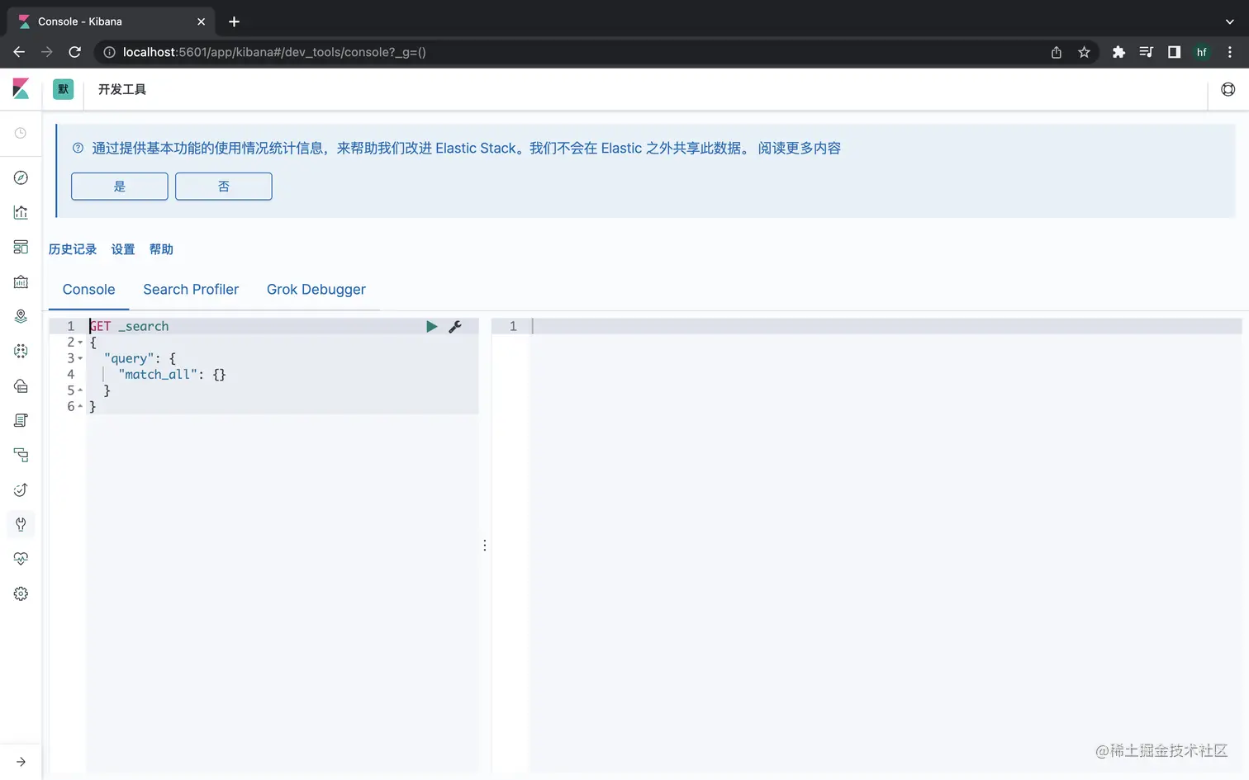Open 历史记录 history menu item

pyautogui.click(x=73, y=249)
